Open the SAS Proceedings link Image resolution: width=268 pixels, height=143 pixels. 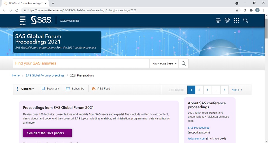[199, 128]
